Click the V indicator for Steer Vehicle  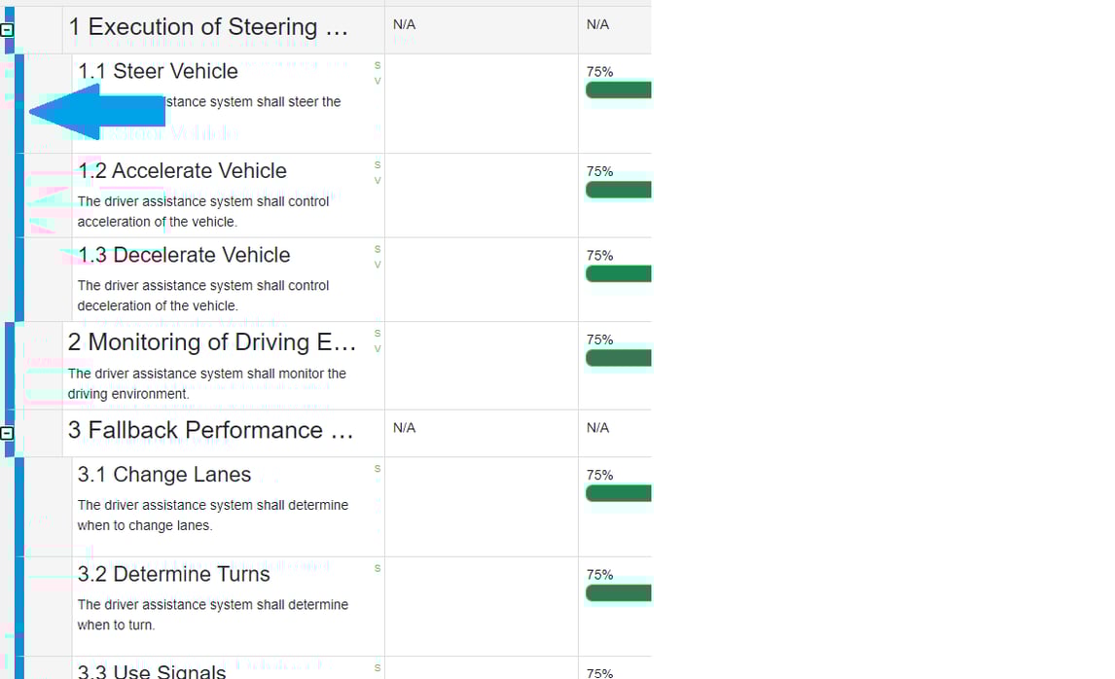click(x=378, y=81)
